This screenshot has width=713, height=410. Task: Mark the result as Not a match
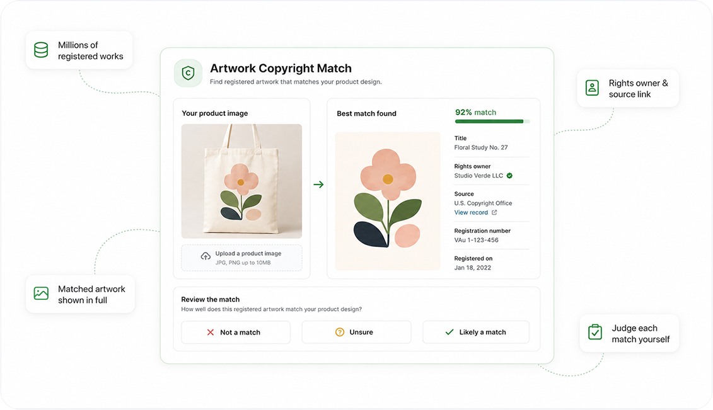click(x=236, y=333)
